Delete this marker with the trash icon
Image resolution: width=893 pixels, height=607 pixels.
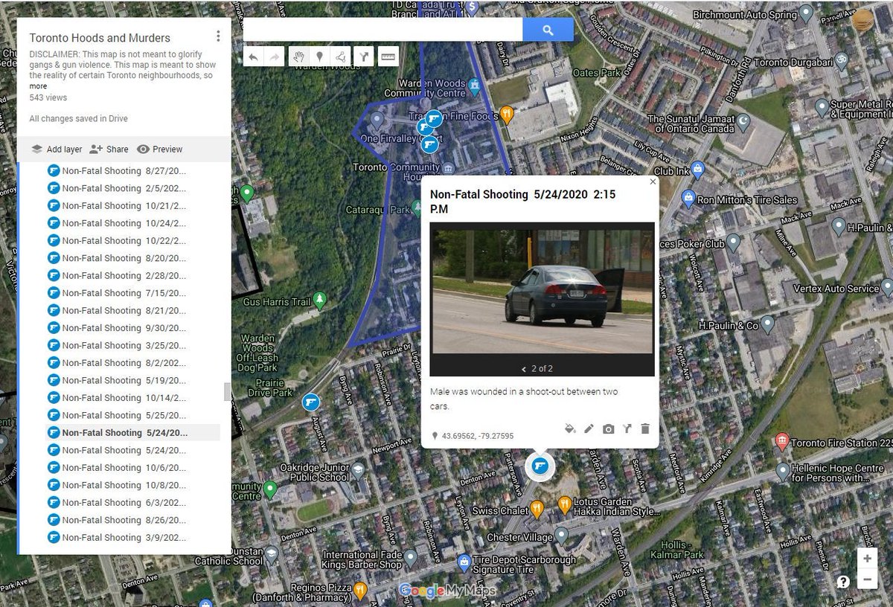644,428
